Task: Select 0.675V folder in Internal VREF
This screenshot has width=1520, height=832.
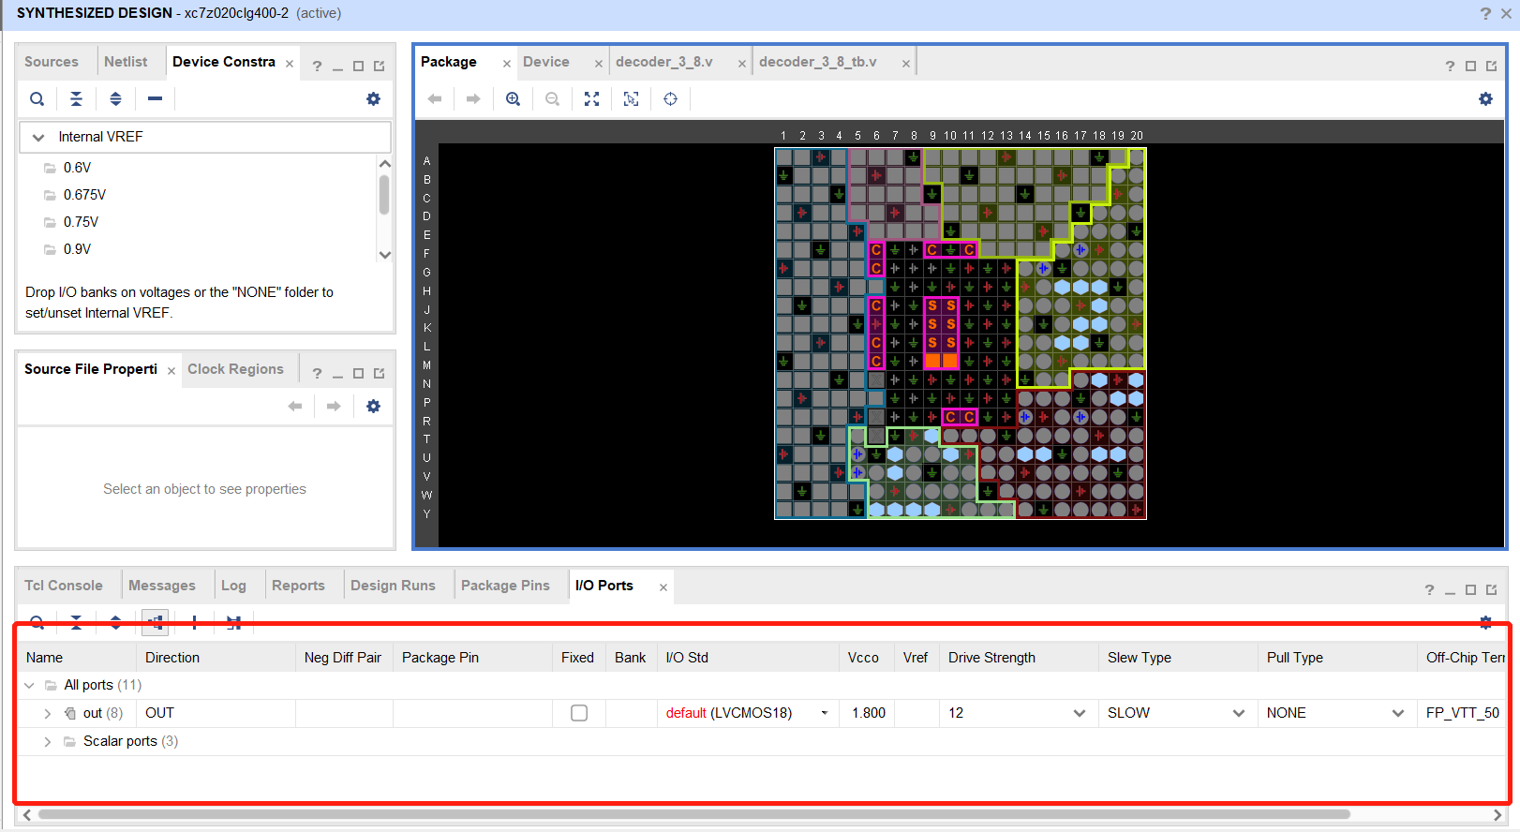Action: [x=84, y=195]
